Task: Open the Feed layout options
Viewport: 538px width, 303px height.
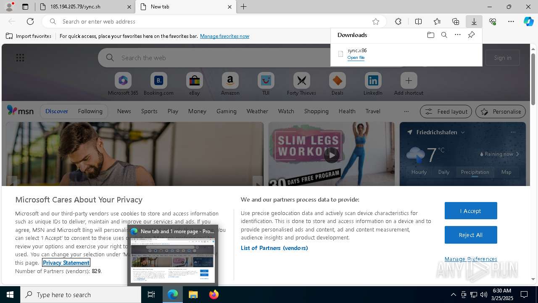Action: point(446,112)
